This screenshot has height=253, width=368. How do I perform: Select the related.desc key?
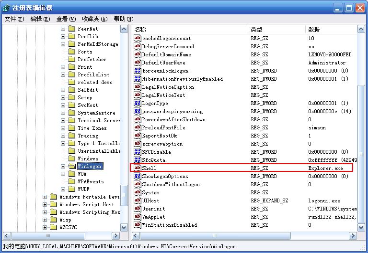coord(95,82)
